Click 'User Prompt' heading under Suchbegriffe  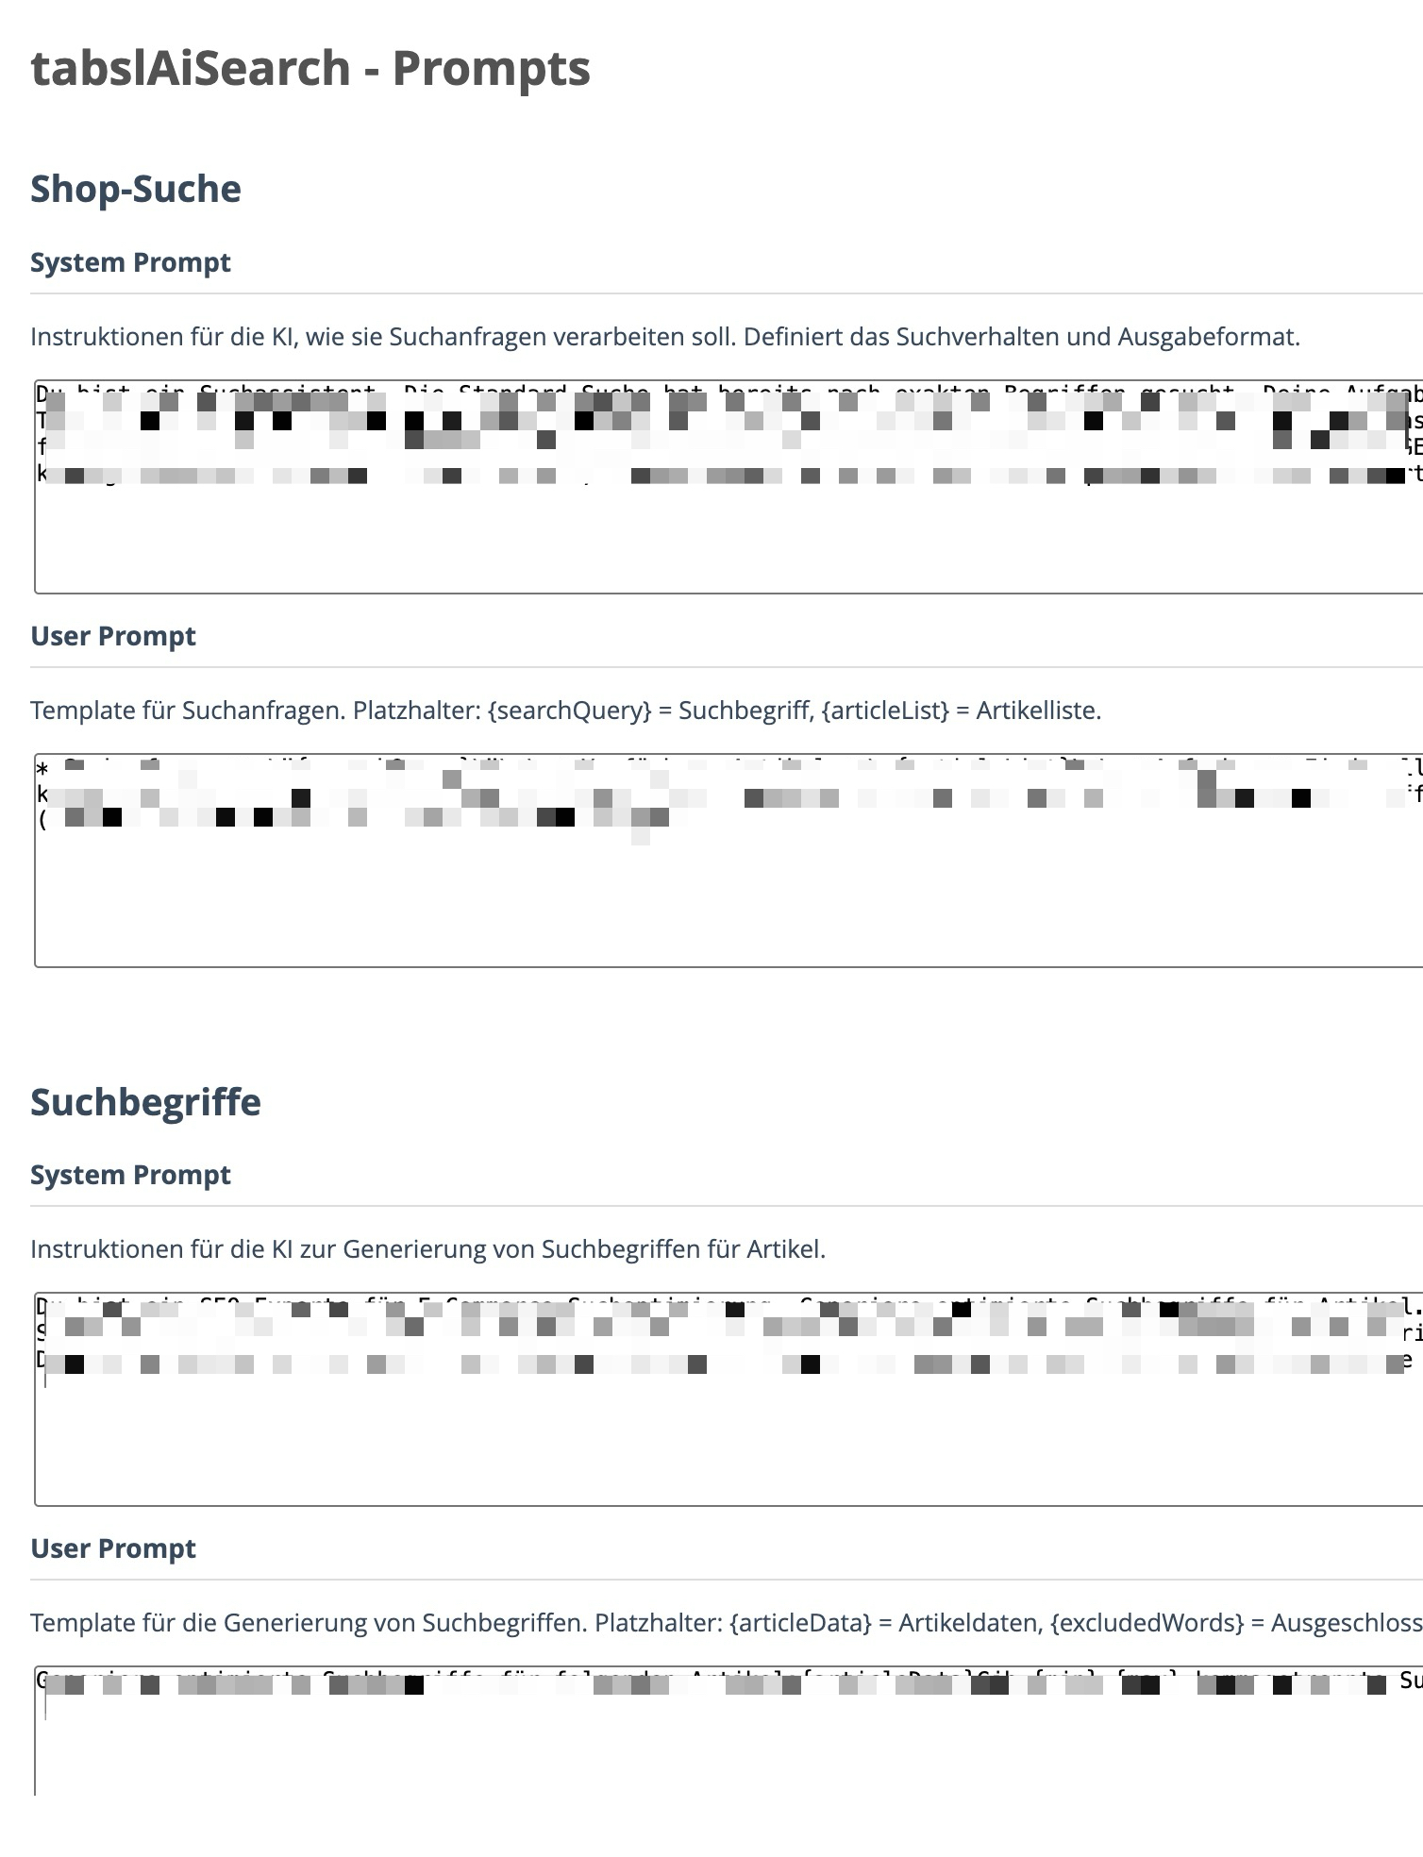113,1548
